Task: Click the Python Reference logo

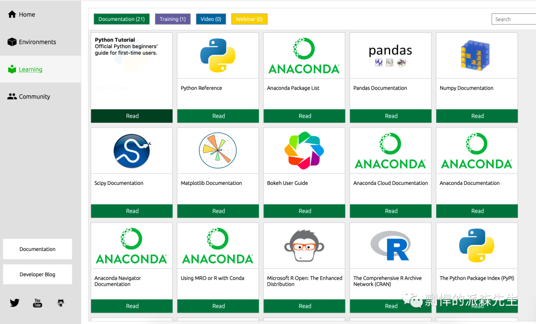Action: pos(218,55)
